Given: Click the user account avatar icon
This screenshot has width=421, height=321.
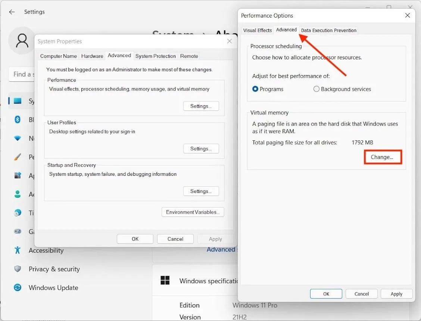Looking at the screenshot, I should pos(22,41).
